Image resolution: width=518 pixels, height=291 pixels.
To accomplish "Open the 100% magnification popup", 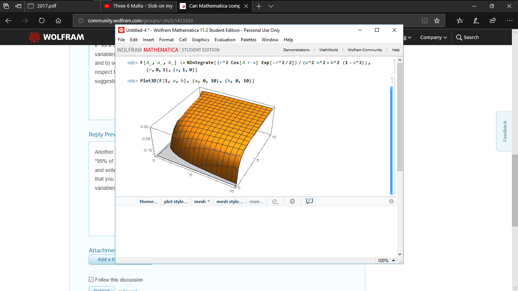I will click(x=386, y=260).
